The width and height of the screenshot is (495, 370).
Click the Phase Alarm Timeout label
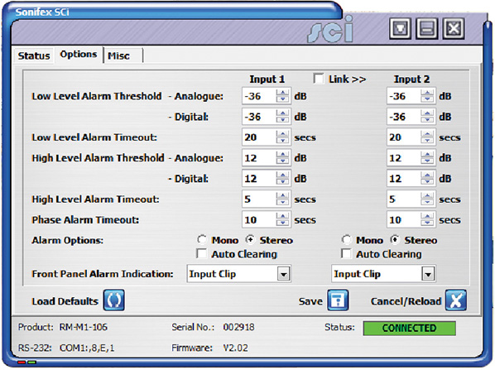pos(85,219)
